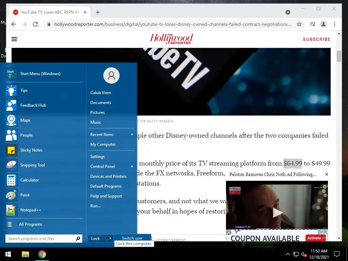Click the AdChoices icon on coupon ad
This screenshot has width=348, height=261.
click(x=320, y=232)
